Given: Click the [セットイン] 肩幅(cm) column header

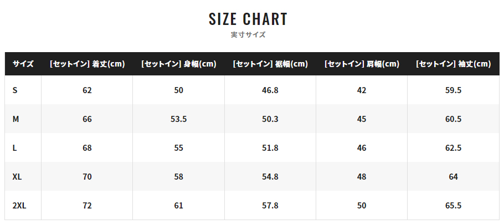Looking at the screenshot, I should [362, 64].
